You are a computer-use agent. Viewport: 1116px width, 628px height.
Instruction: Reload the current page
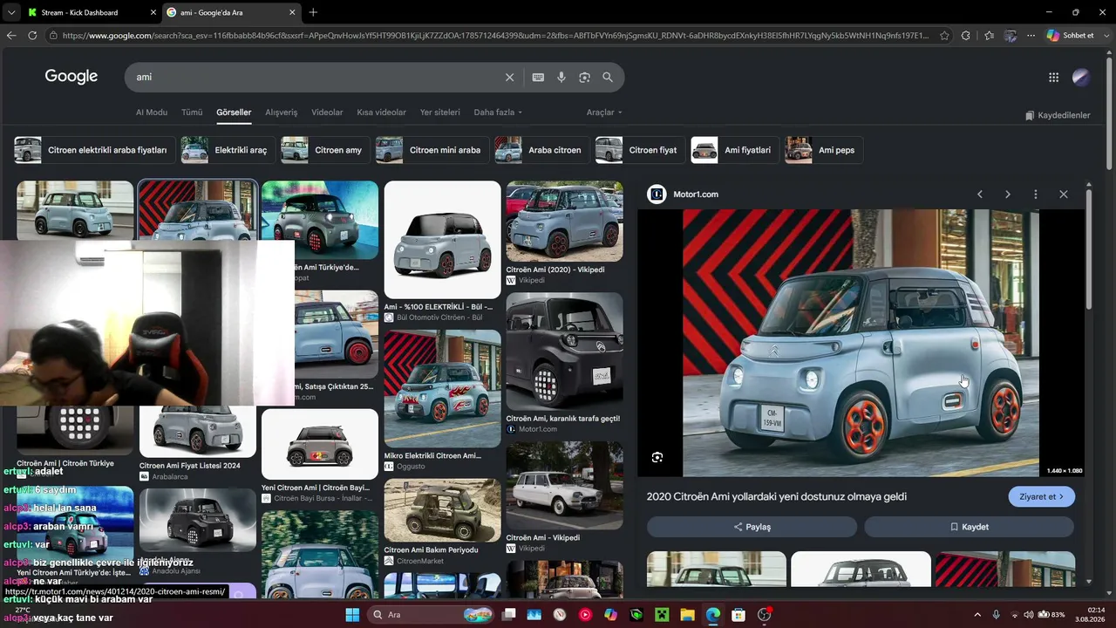point(32,36)
